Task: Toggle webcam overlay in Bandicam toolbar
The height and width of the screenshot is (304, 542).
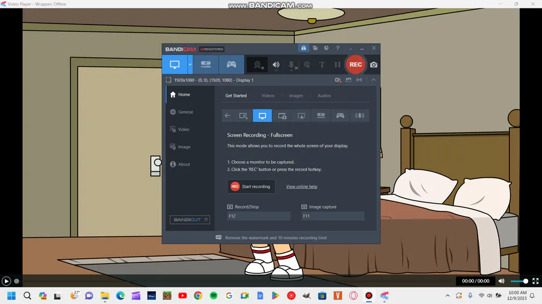Action: click(258, 65)
